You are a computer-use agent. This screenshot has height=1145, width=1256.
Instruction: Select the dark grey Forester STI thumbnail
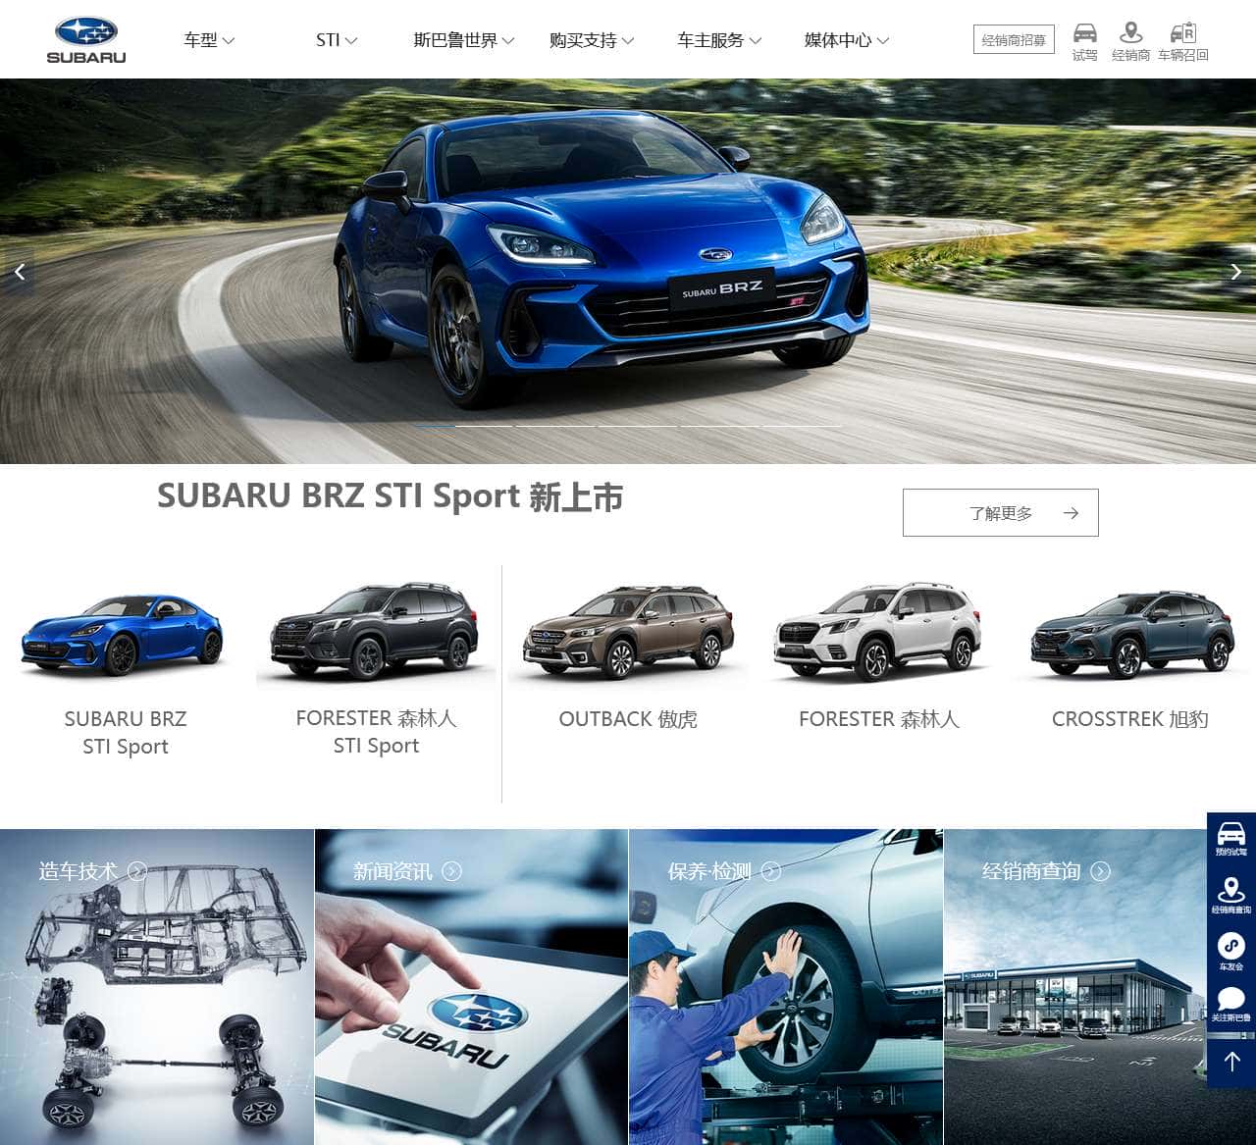[x=375, y=633]
